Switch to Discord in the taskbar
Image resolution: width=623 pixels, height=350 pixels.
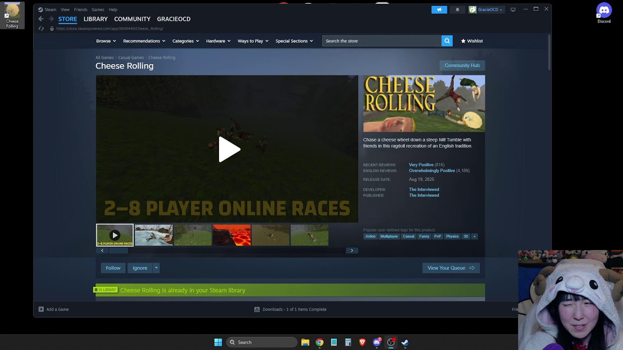[377, 342]
